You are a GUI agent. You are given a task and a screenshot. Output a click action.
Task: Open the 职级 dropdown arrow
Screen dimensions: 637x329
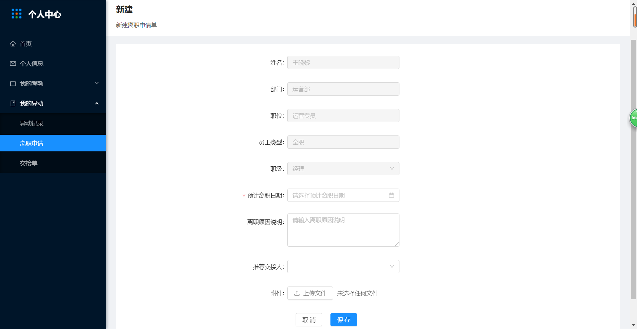click(392, 169)
